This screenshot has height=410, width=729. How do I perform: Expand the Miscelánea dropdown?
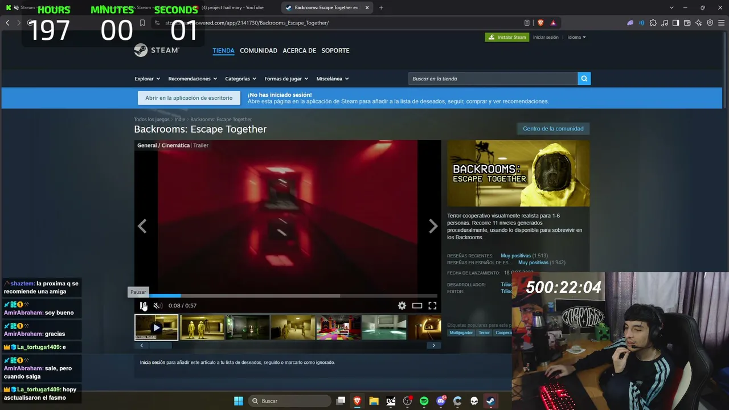pos(333,79)
